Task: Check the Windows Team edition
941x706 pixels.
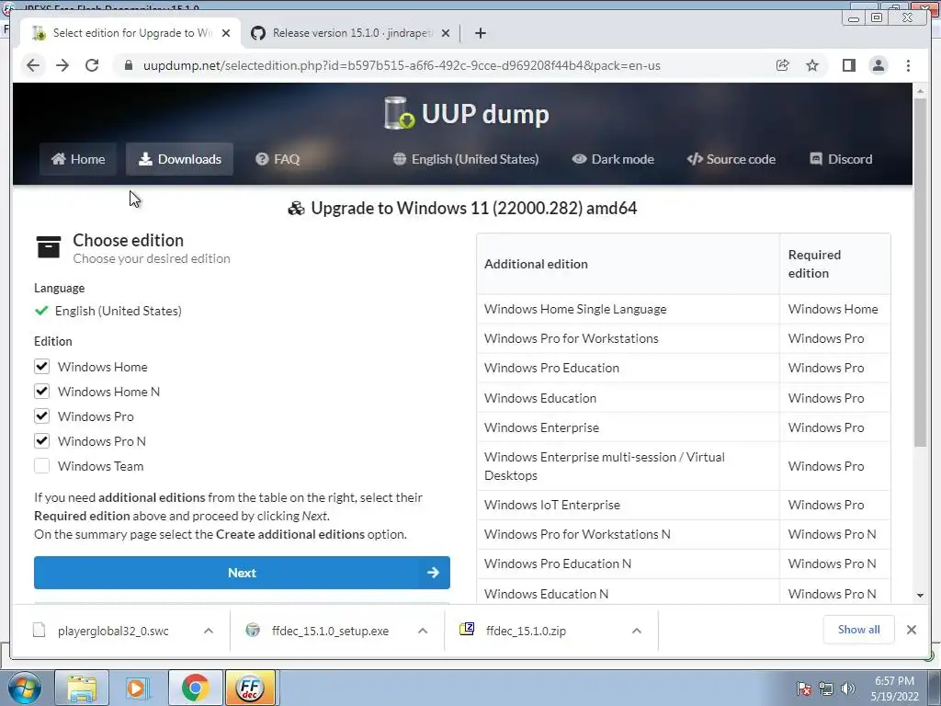Action: (x=41, y=466)
